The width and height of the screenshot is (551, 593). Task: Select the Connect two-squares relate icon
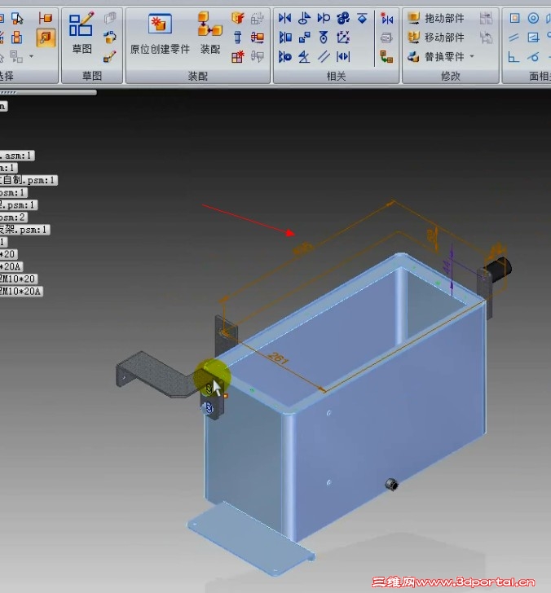tap(304, 37)
